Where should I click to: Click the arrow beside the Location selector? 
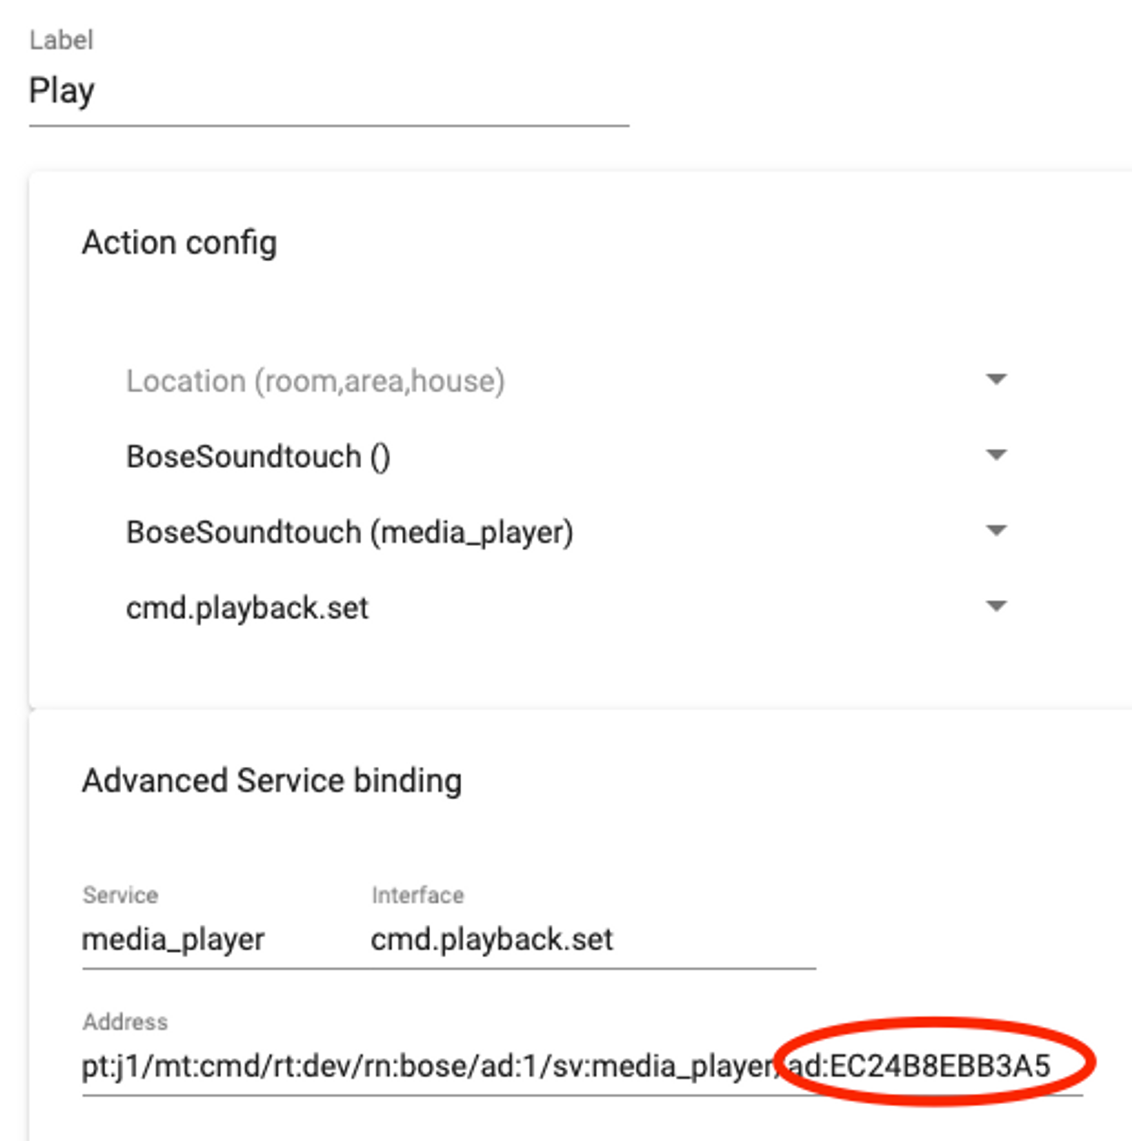point(996,379)
